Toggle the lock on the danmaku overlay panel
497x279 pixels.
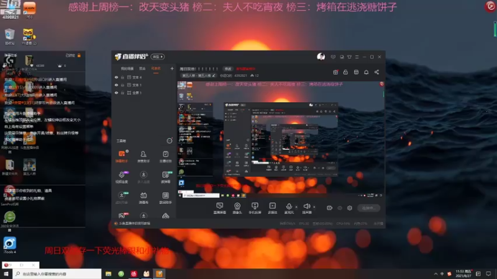[x=79, y=55]
